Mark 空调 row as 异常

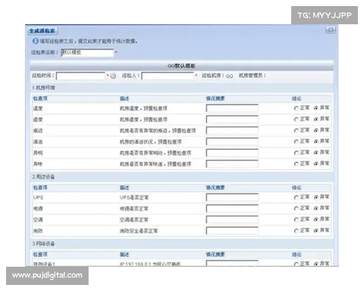316,219
